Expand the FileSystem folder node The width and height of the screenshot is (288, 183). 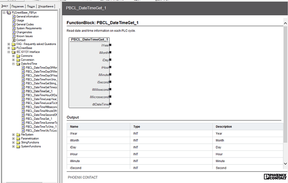[13, 135]
